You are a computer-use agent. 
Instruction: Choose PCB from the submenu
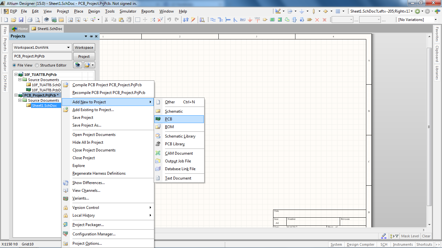(x=179, y=119)
